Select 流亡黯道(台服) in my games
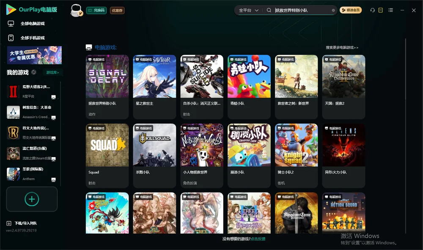This screenshot has width=423, height=250. pyautogui.click(x=31, y=153)
